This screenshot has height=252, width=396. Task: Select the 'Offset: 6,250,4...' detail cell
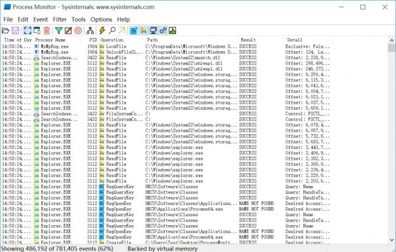click(308, 74)
